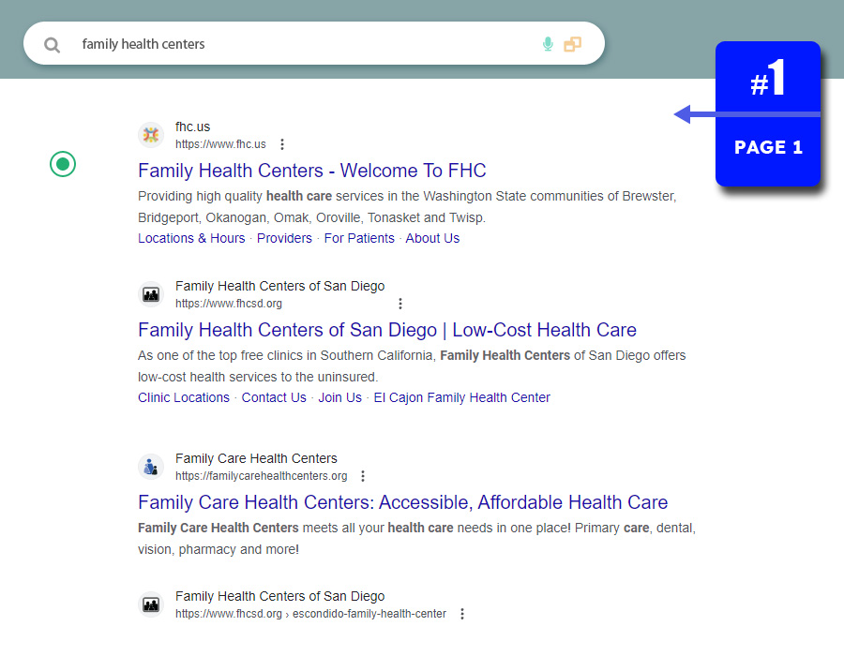Viewport: 844px width, 656px height.
Task: Click the 'Family Health Centers of San Diego' site name above escondido URL
Action: pos(279,596)
